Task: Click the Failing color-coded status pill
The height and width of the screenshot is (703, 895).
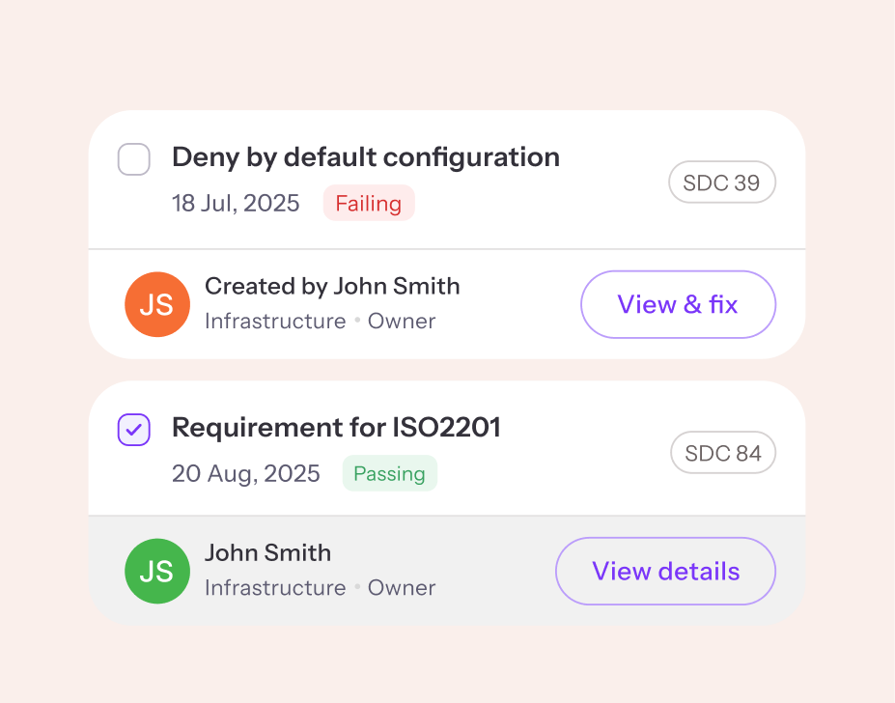Action: [x=369, y=203]
